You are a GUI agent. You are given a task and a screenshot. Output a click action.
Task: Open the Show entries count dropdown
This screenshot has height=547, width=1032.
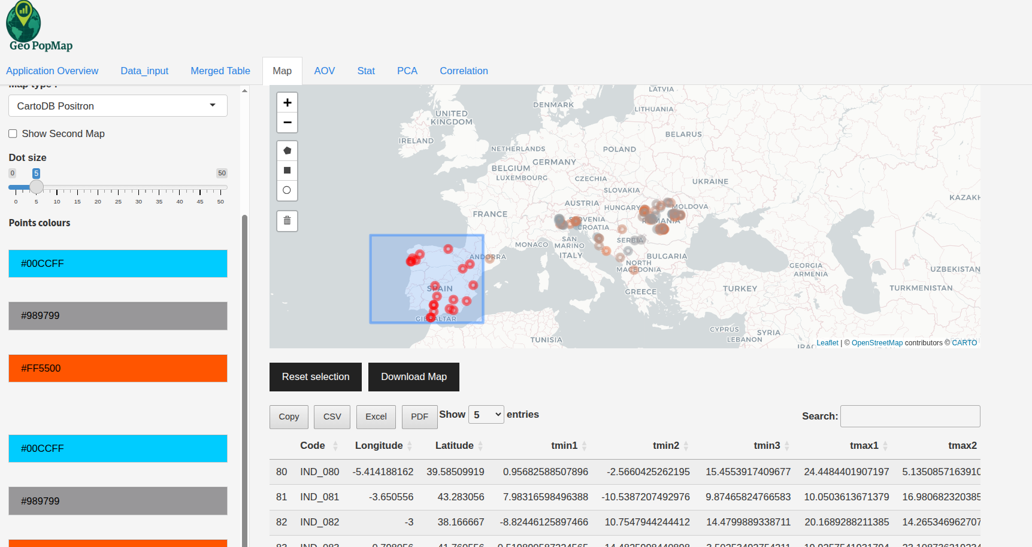[486, 415]
